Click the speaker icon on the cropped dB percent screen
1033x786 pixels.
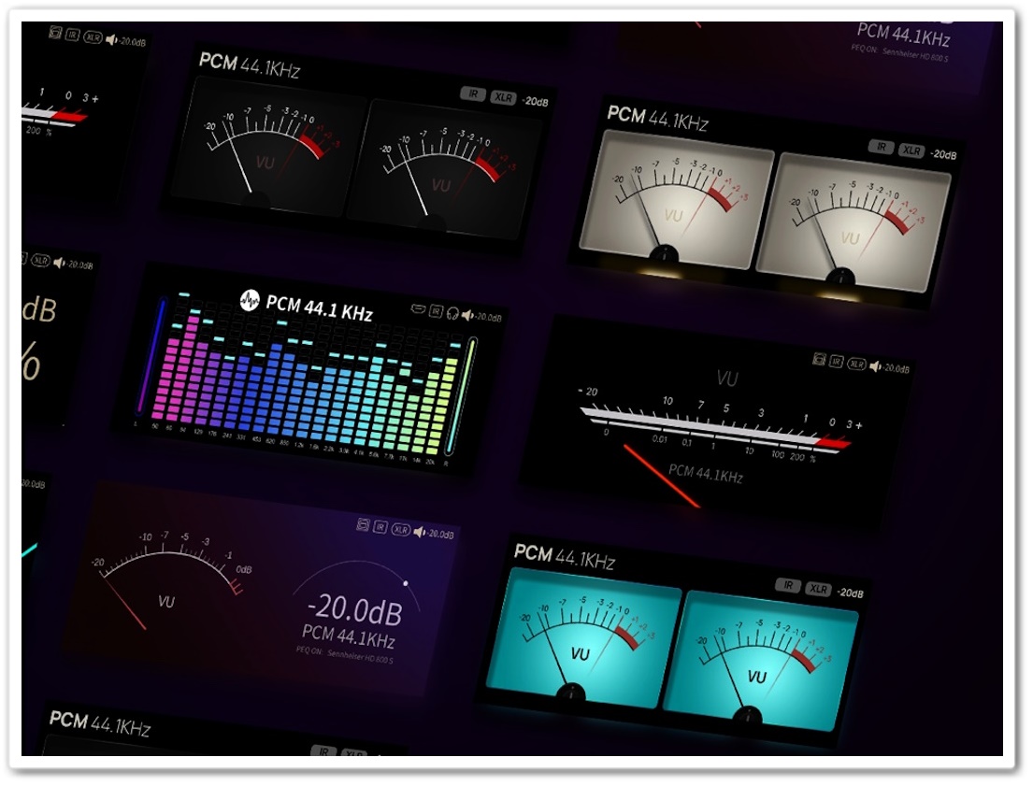click(x=59, y=263)
